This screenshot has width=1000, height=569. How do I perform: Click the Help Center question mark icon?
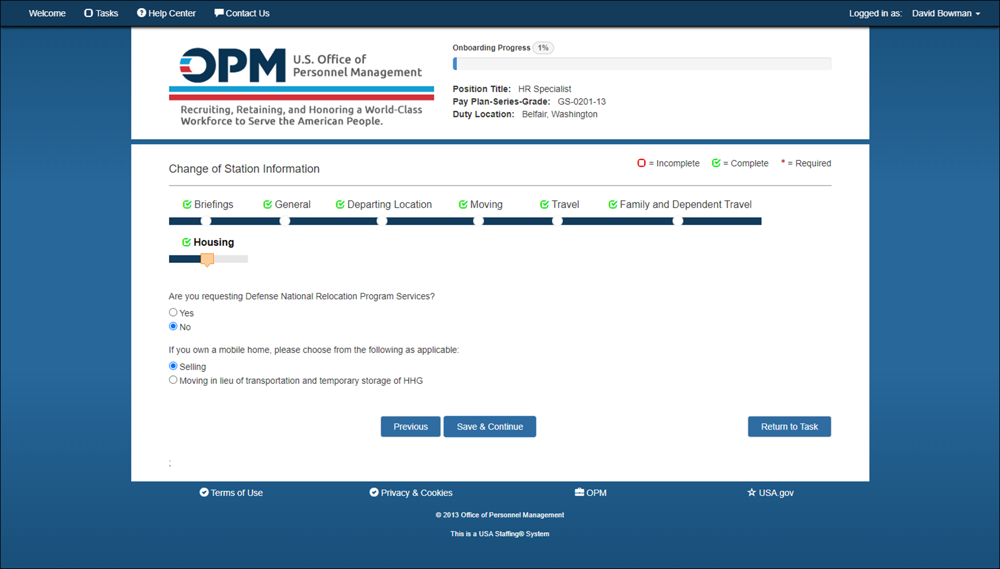141,13
